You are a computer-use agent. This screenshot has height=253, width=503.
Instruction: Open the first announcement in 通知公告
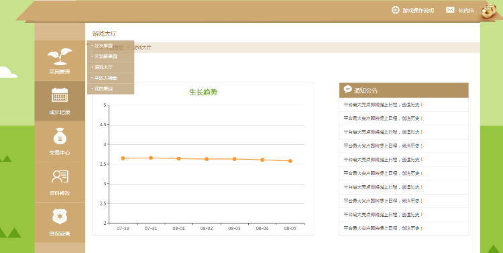tap(404, 105)
